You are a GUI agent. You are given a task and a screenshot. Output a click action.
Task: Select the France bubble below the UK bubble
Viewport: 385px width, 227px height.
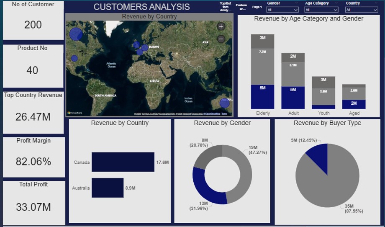[140, 52]
